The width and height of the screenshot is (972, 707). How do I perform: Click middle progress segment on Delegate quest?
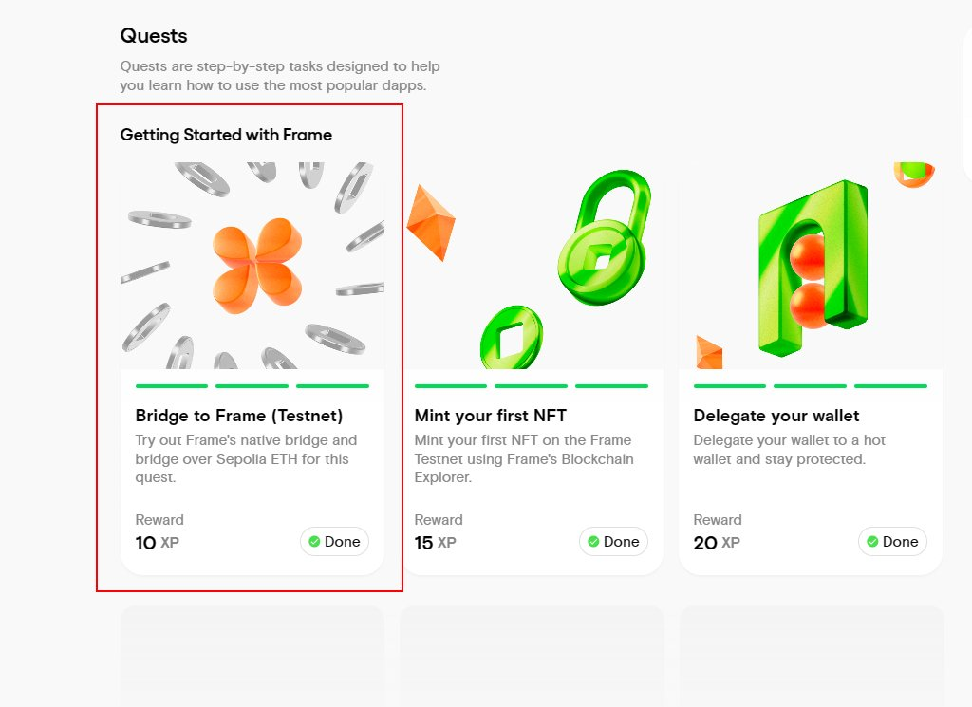click(810, 386)
